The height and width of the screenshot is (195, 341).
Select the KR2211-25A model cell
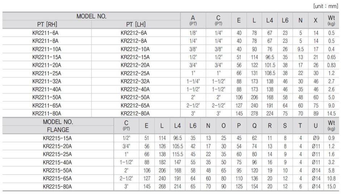pos(47,73)
